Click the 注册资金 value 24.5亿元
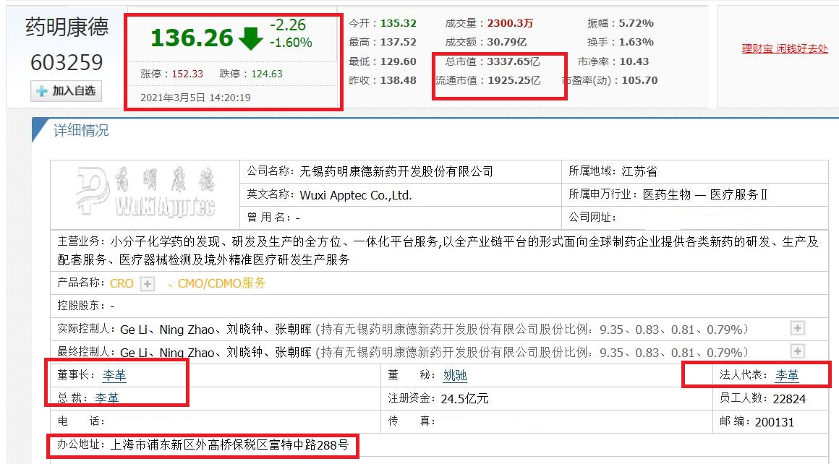The image size is (839, 464). tap(464, 399)
